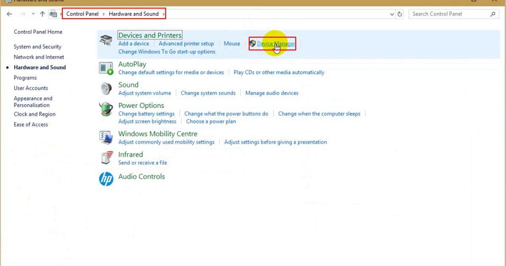Image resolution: width=506 pixels, height=266 pixels.
Task: Open AutoPlay heading
Action: [132, 64]
